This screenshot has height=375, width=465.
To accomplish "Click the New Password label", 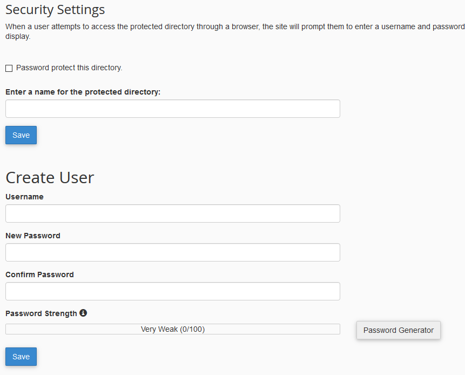I will coord(32,236).
